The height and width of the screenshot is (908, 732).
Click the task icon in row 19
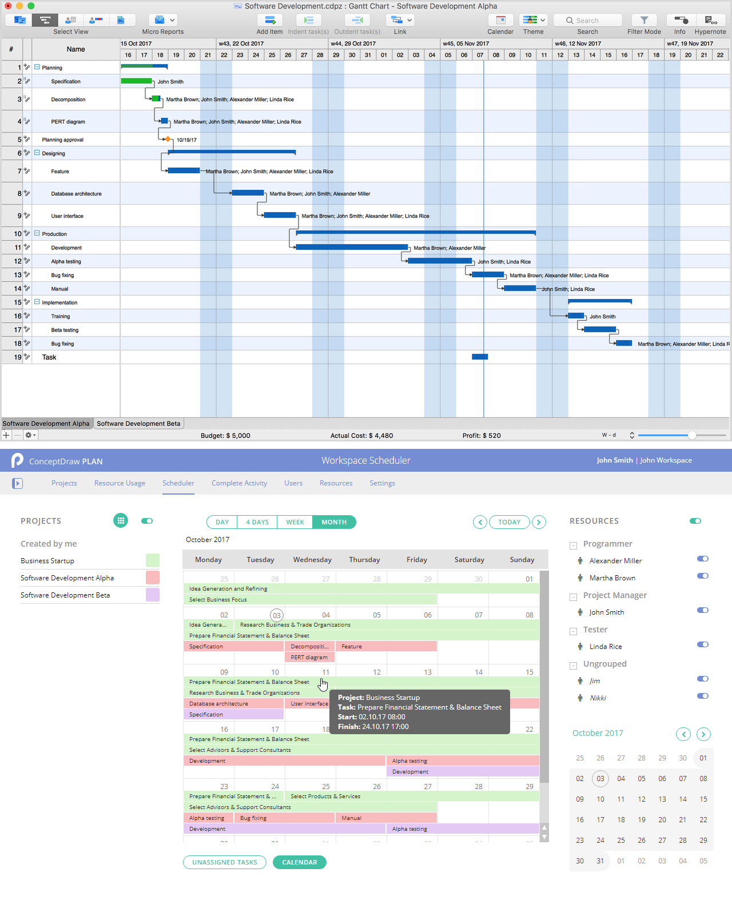point(27,357)
